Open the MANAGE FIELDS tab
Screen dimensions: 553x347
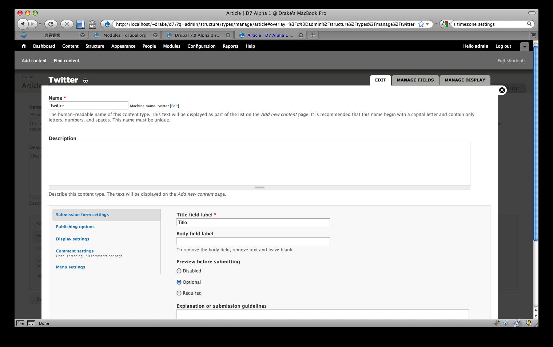pyautogui.click(x=415, y=80)
